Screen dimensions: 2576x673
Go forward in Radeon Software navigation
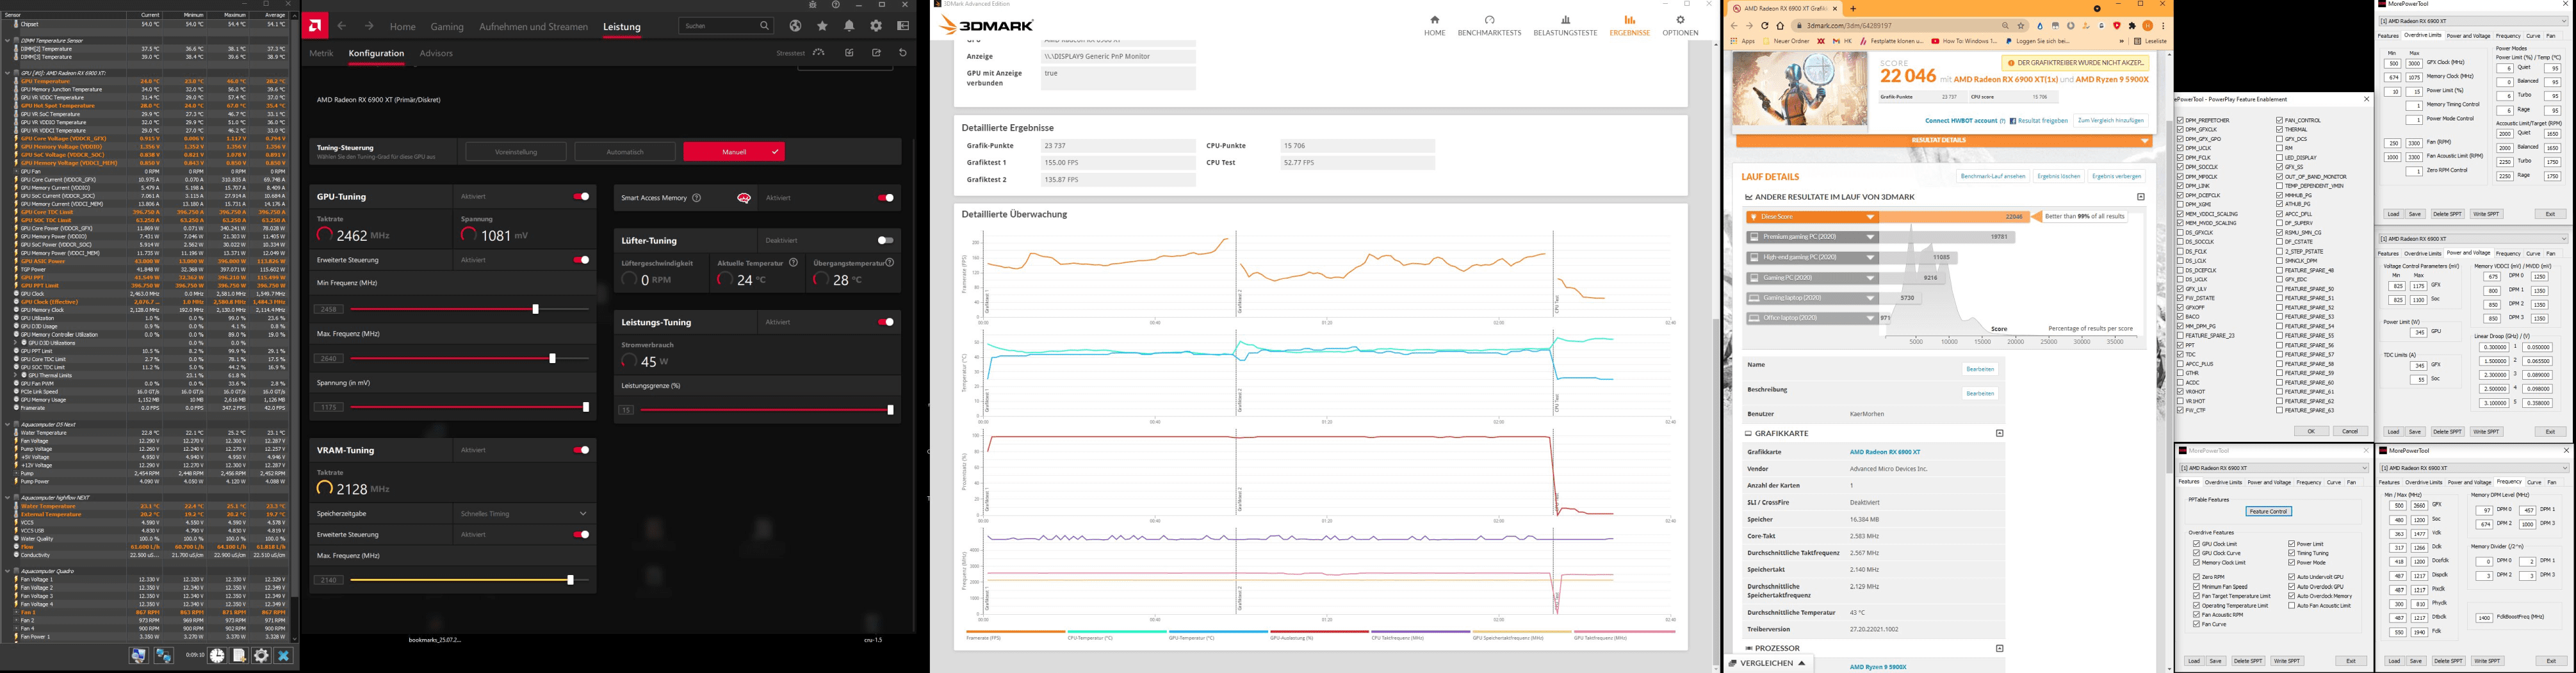[369, 26]
